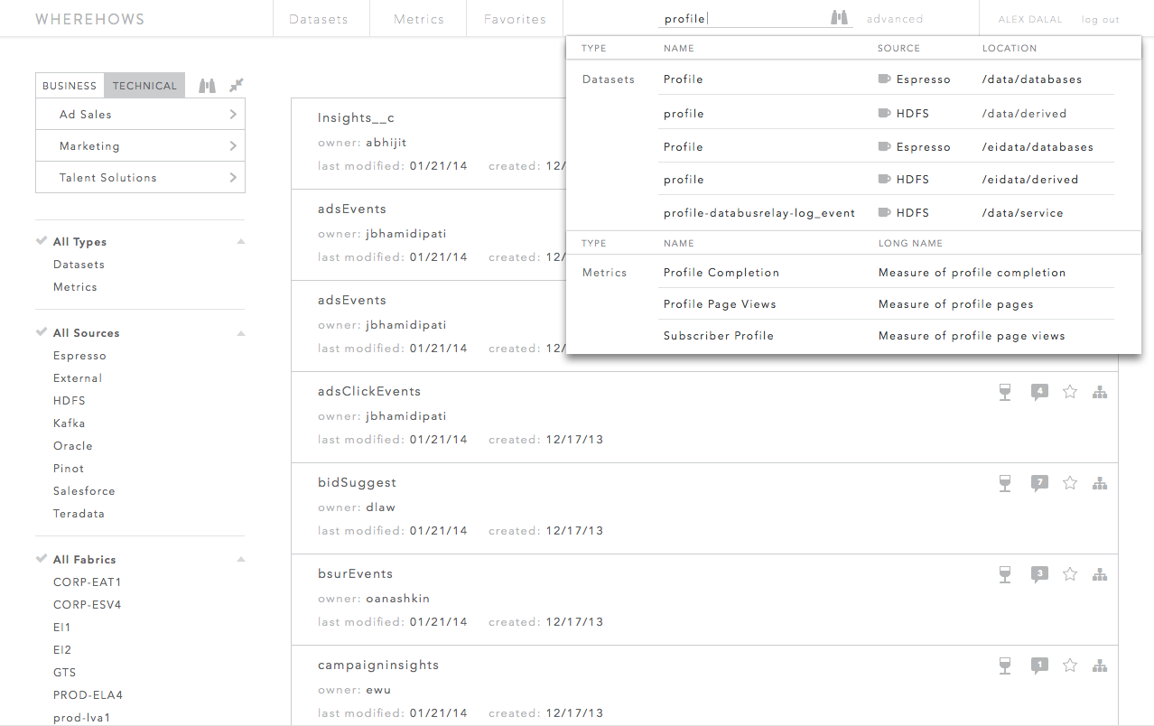This screenshot has height=726, width=1154.
Task: Filter by the Metrics type in the sidebar
Action: click(x=75, y=287)
